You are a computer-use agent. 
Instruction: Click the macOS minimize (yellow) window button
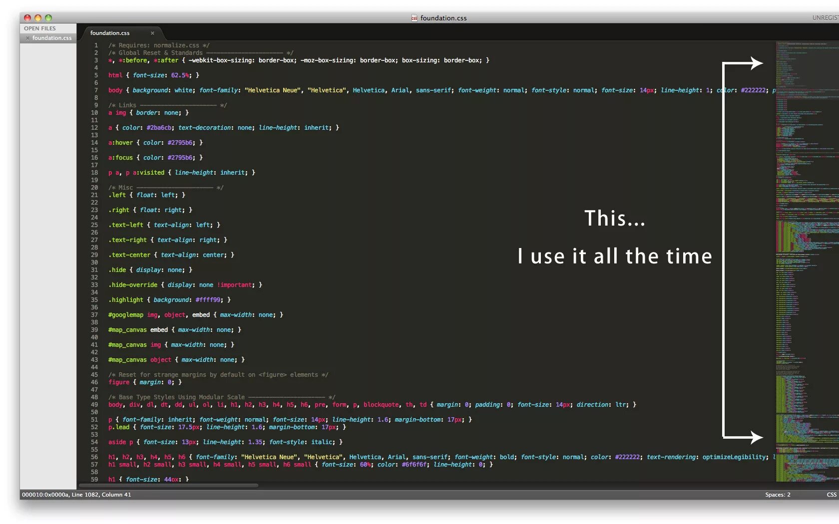[x=38, y=18]
